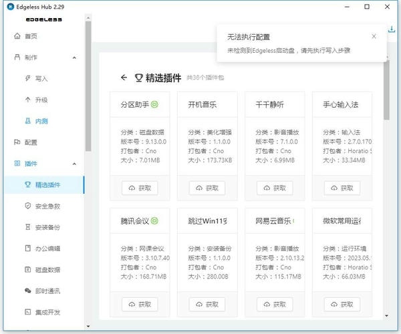Minimize the Edgeless Hub window
The width and height of the screenshot is (401, 334).
347,7
